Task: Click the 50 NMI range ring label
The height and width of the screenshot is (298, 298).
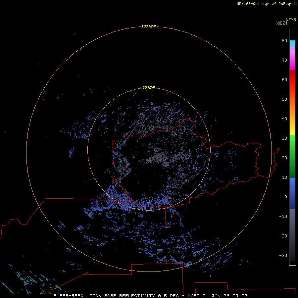Action: click(149, 87)
